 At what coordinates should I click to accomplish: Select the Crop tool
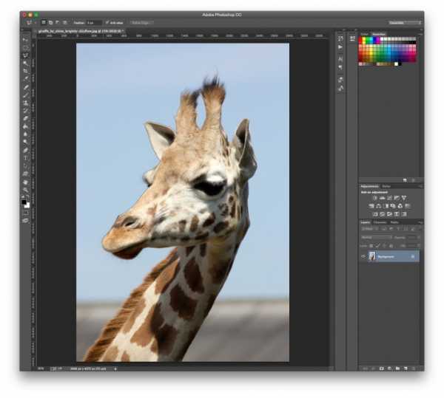click(26, 71)
